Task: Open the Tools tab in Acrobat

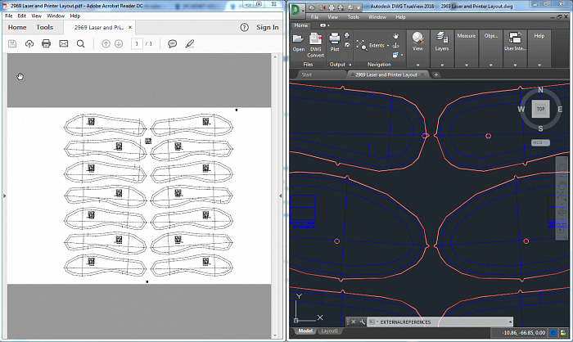Action: point(45,27)
